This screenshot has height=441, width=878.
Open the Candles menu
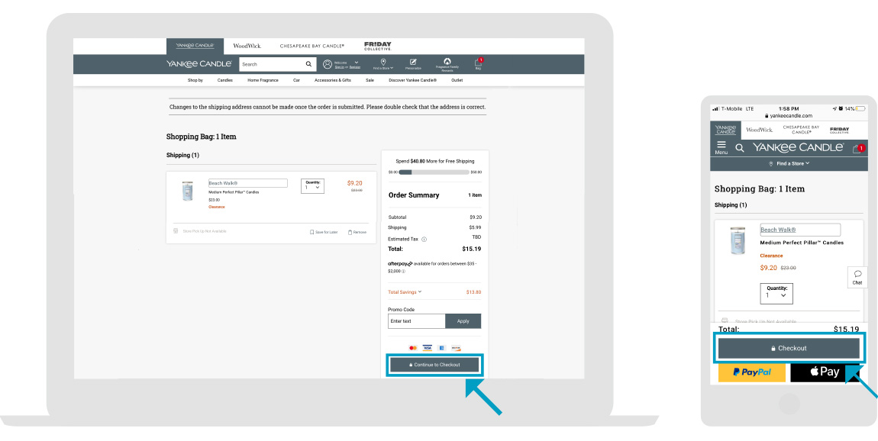[x=225, y=80]
